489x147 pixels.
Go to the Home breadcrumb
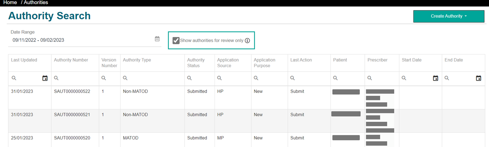(10, 3)
